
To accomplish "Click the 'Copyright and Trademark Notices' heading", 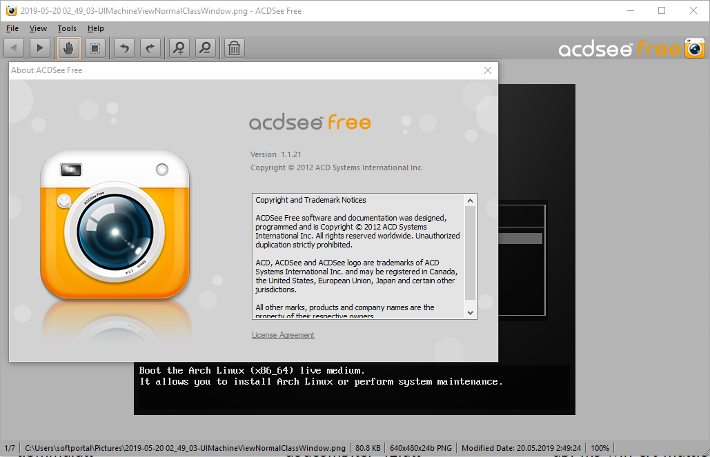I will coord(310,200).
